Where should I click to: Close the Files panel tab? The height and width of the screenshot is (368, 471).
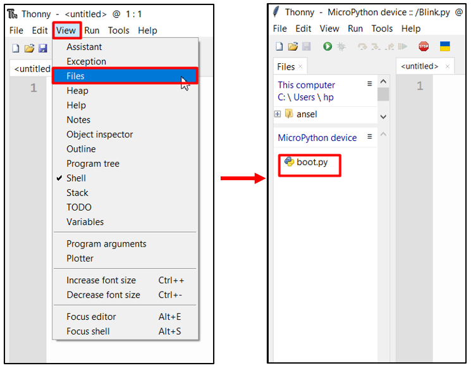tap(300, 66)
